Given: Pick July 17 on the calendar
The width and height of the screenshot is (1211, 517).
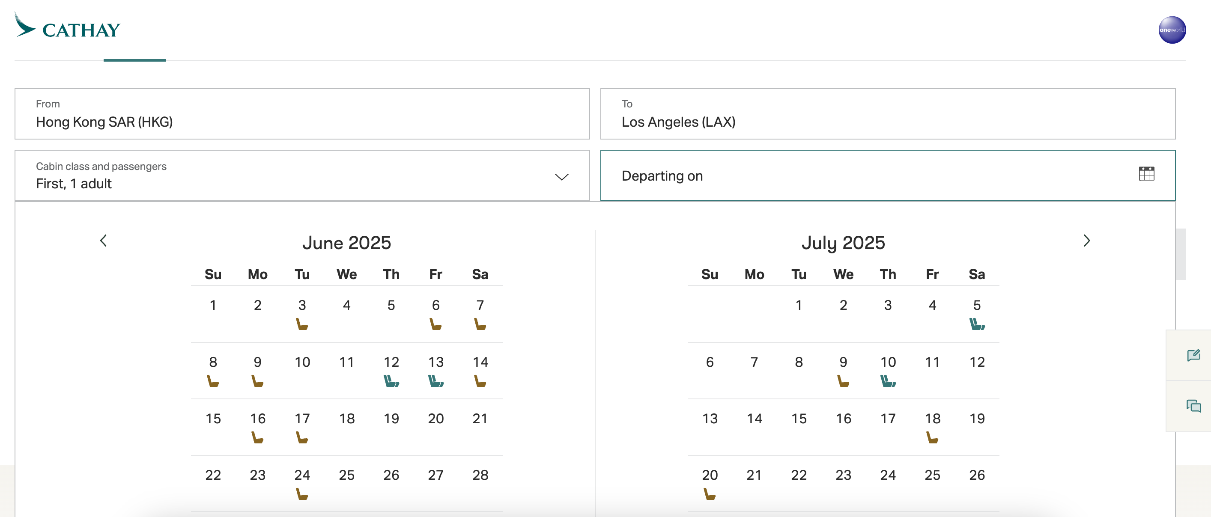Looking at the screenshot, I should pos(888,418).
